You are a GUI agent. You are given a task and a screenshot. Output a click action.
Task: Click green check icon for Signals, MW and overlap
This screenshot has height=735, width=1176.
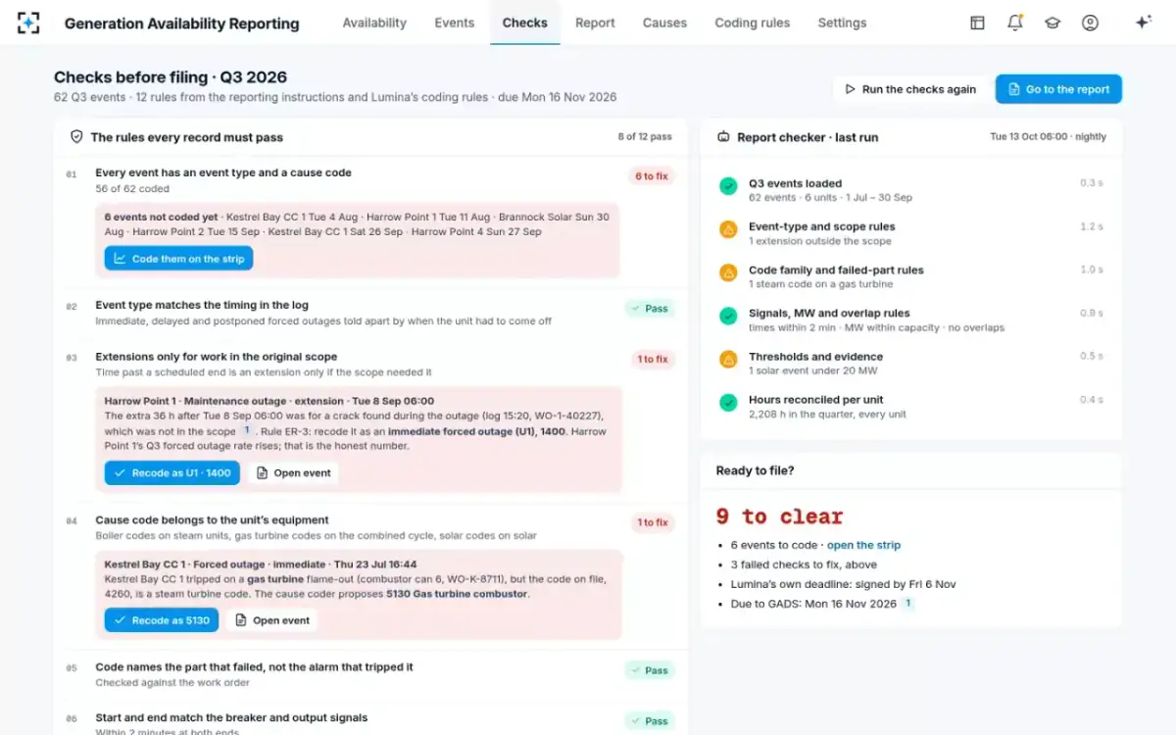(728, 316)
